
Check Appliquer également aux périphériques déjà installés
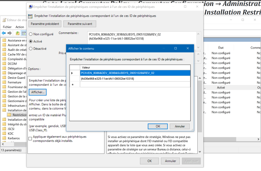click(30, 139)
